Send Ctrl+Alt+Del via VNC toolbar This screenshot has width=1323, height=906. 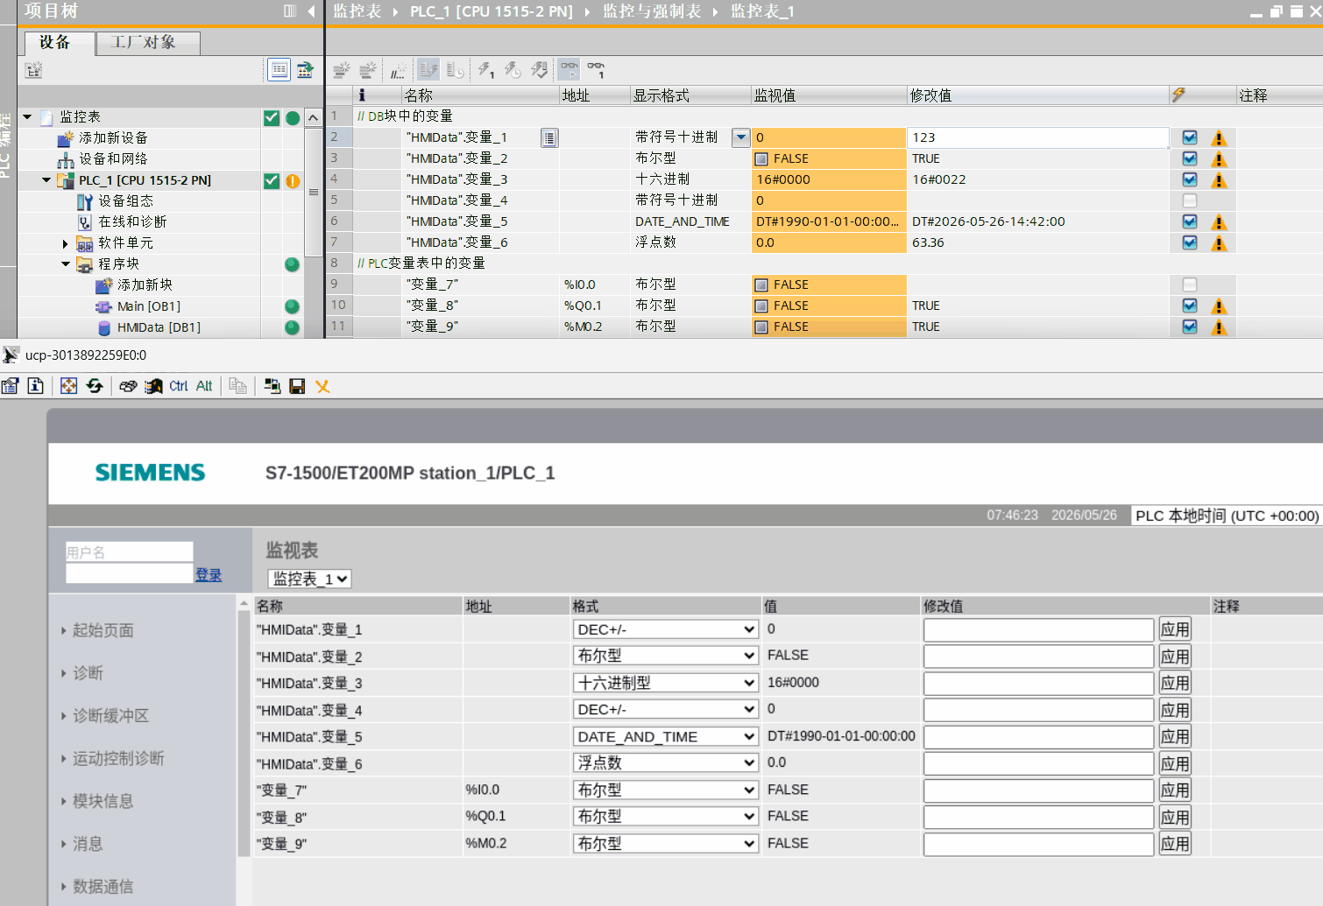[x=128, y=386]
